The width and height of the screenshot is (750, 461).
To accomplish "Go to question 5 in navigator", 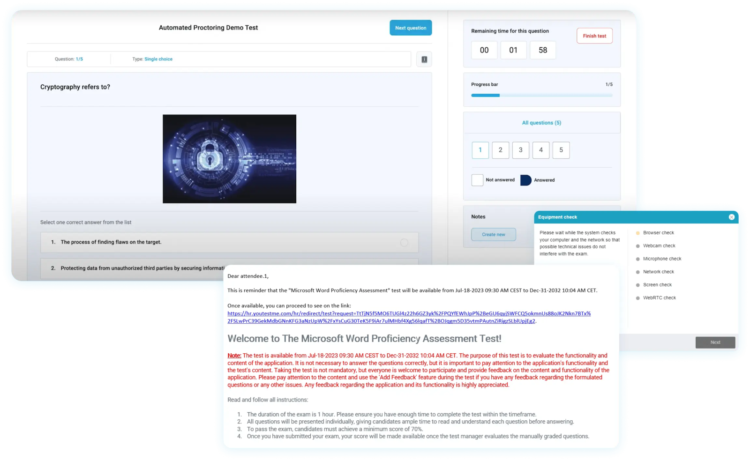I will click(x=561, y=150).
